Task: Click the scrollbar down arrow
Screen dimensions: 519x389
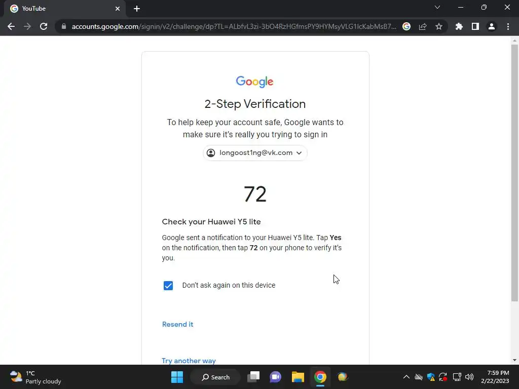Action: [514, 360]
